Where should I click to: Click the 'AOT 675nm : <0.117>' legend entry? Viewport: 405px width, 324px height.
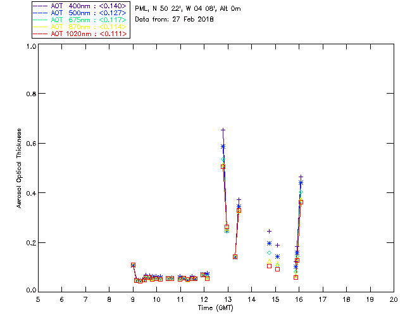(x=80, y=20)
